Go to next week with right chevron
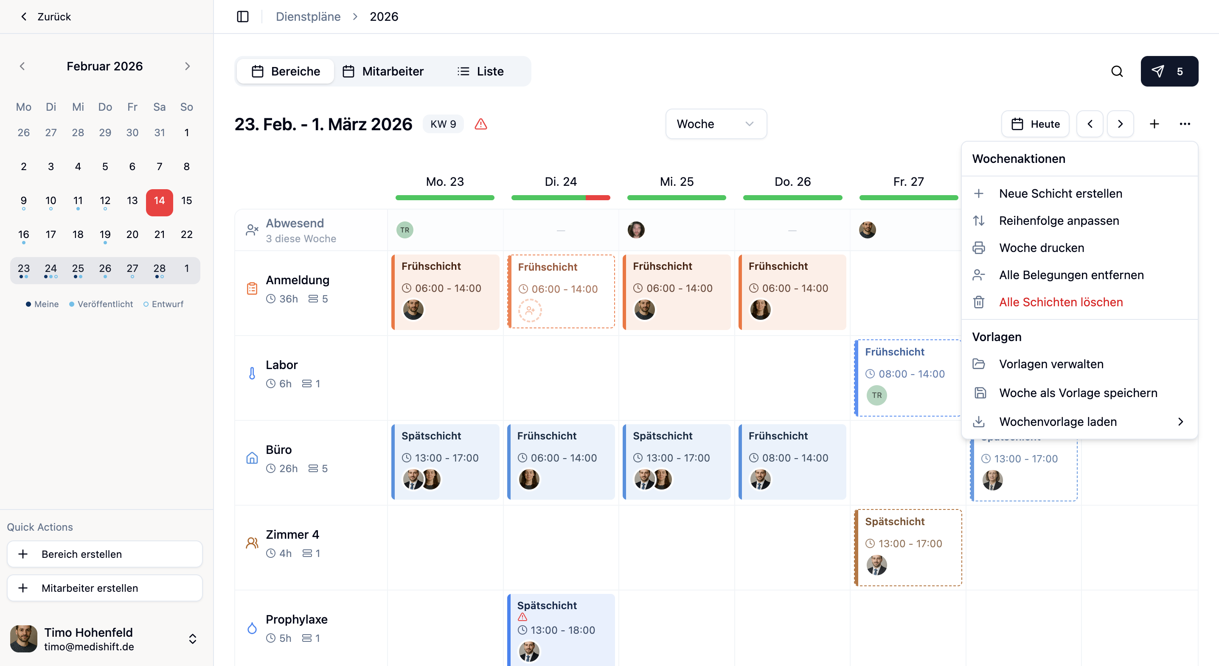The height and width of the screenshot is (666, 1219). tap(1120, 124)
